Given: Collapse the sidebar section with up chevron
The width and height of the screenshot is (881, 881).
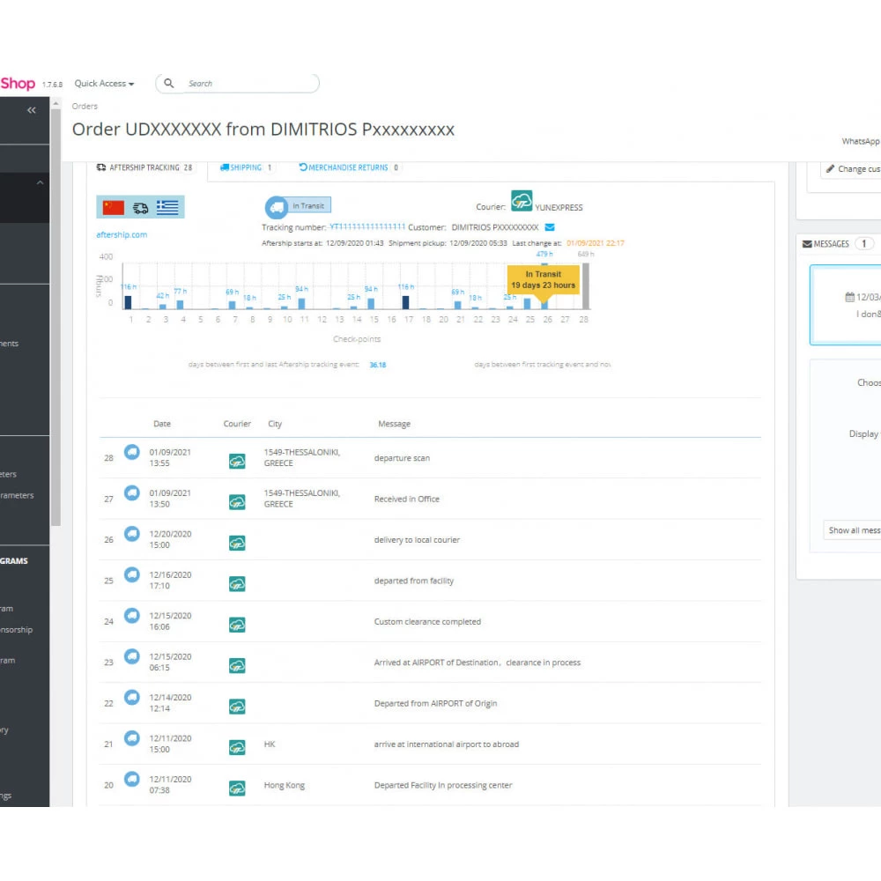Looking at the screenshot, I should tap(40, 182).
